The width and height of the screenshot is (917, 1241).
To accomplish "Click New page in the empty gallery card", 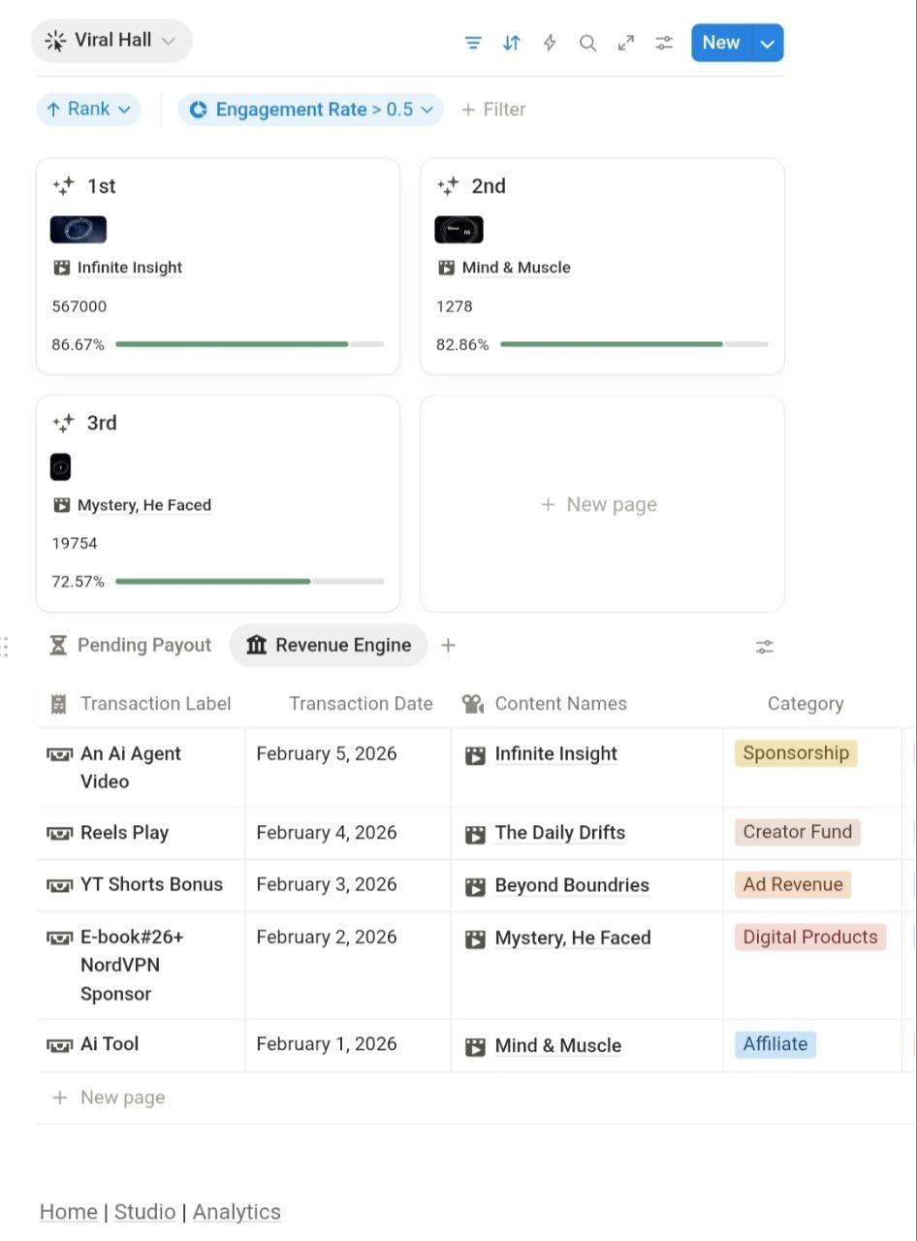I will click(x=599, y=504).
